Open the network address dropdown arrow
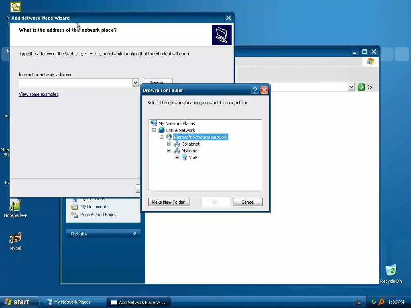Screen dimensions: 411x308 point(135,83)
